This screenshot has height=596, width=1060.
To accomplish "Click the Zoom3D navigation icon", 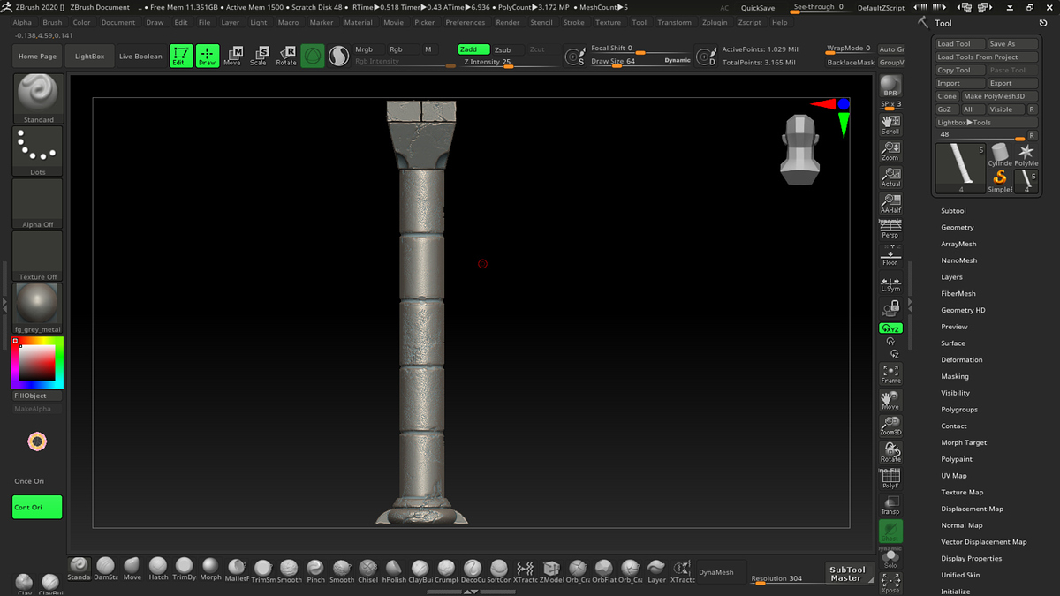I will [x=890, y=426].
